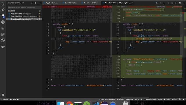This screenshot has width=186, height=105.
Task: Click the master branch in status bar
Action: 5,99
